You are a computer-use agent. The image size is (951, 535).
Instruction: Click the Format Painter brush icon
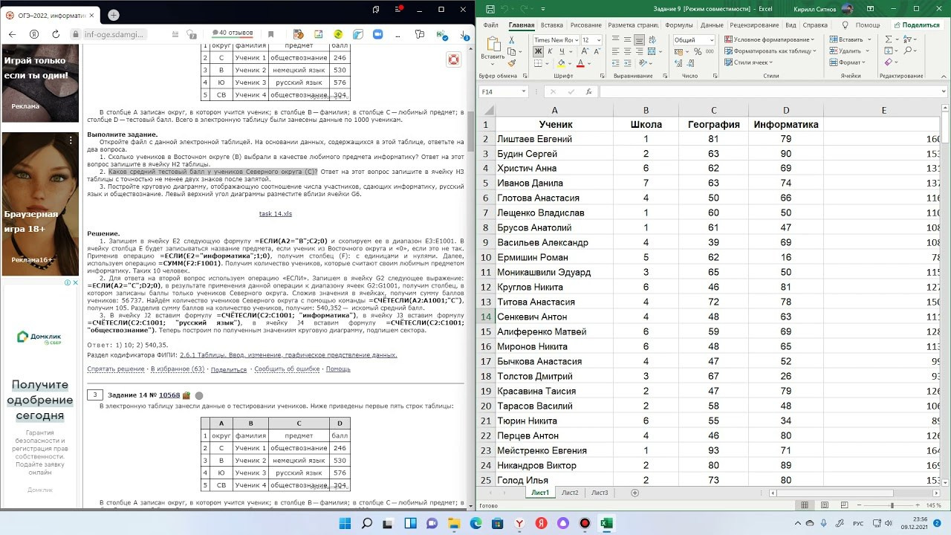(513, 62)
